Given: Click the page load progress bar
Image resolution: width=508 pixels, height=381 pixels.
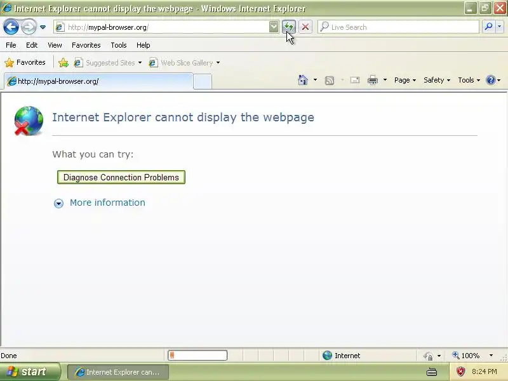Looking at the screenshot, I should (x=197, y=356).
